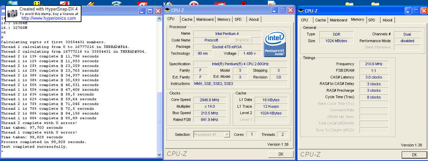This screenshot has width=428, height=161.
Task: Click the L1 Data value 16 KBytes
Action: (271, 100)
